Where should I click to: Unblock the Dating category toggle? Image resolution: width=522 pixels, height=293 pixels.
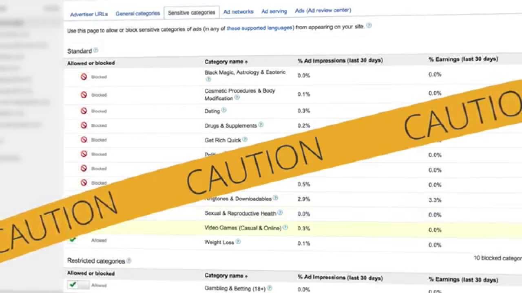(x=84, y=111)
